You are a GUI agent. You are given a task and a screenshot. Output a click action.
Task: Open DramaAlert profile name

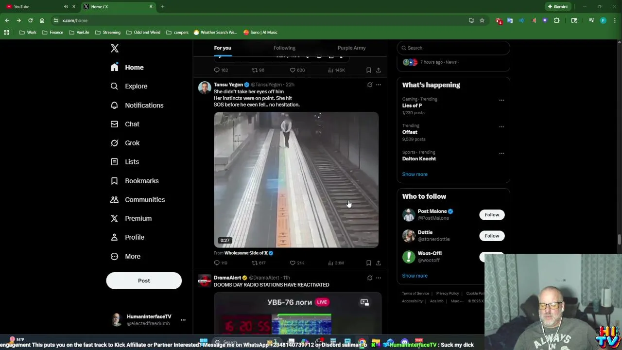227,278
